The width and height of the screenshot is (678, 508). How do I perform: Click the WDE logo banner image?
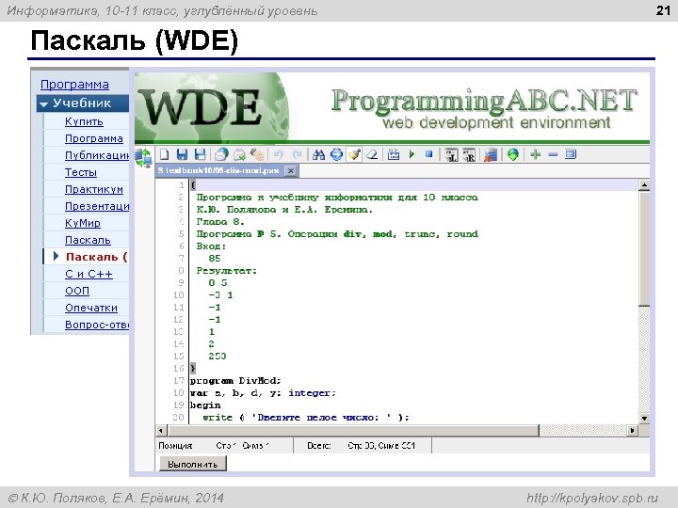(x=212, y=107)
